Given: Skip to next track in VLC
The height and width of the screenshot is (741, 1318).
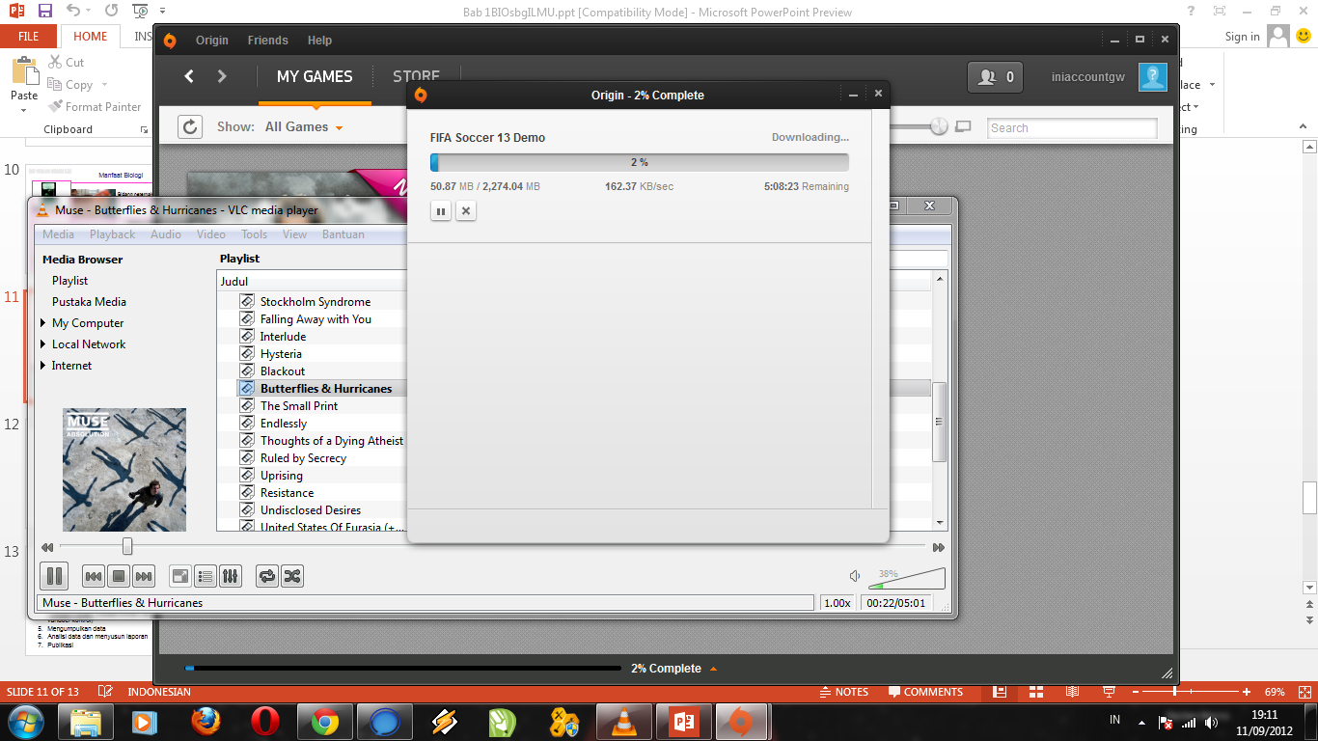Looking at the screenshot, I should pos(144,576).
